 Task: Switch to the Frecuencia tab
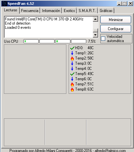tap(30, 11)
